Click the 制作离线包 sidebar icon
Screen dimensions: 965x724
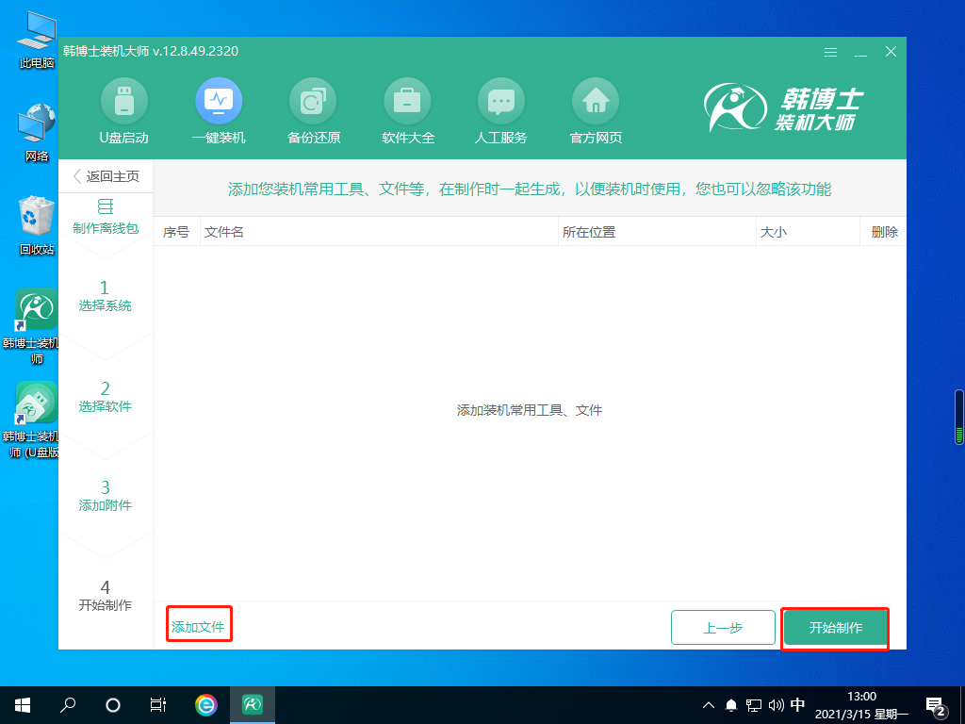point(105,206)
